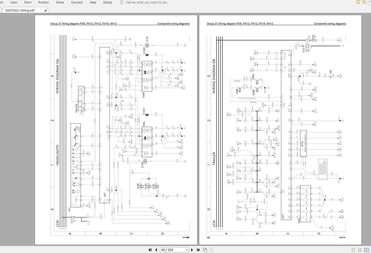This screenshot has height=253, width=371.
Task: Enable continuous scrolling page mode
Action: [x=359, y=250]
